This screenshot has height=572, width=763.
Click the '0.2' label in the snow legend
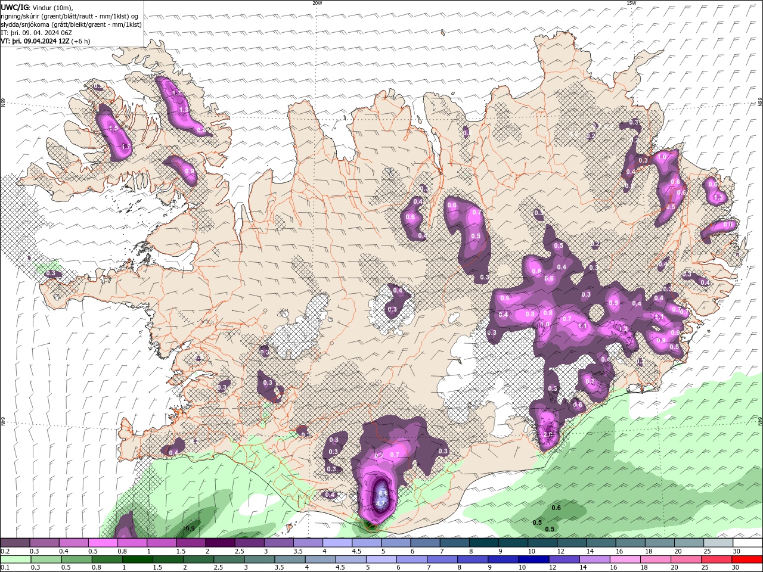5,551
